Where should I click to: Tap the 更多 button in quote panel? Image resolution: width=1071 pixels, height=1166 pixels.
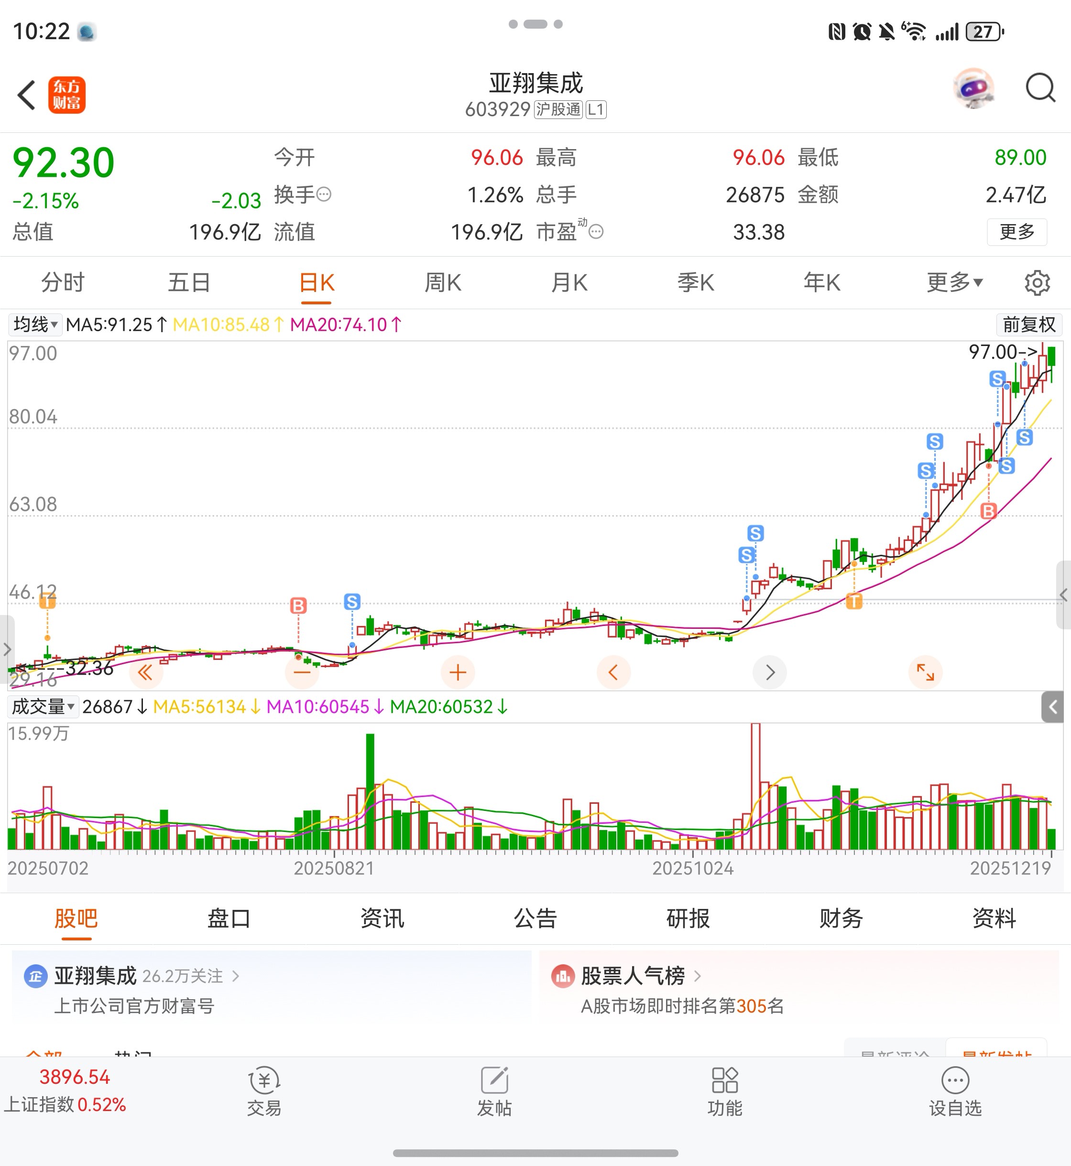(1016, 232)
